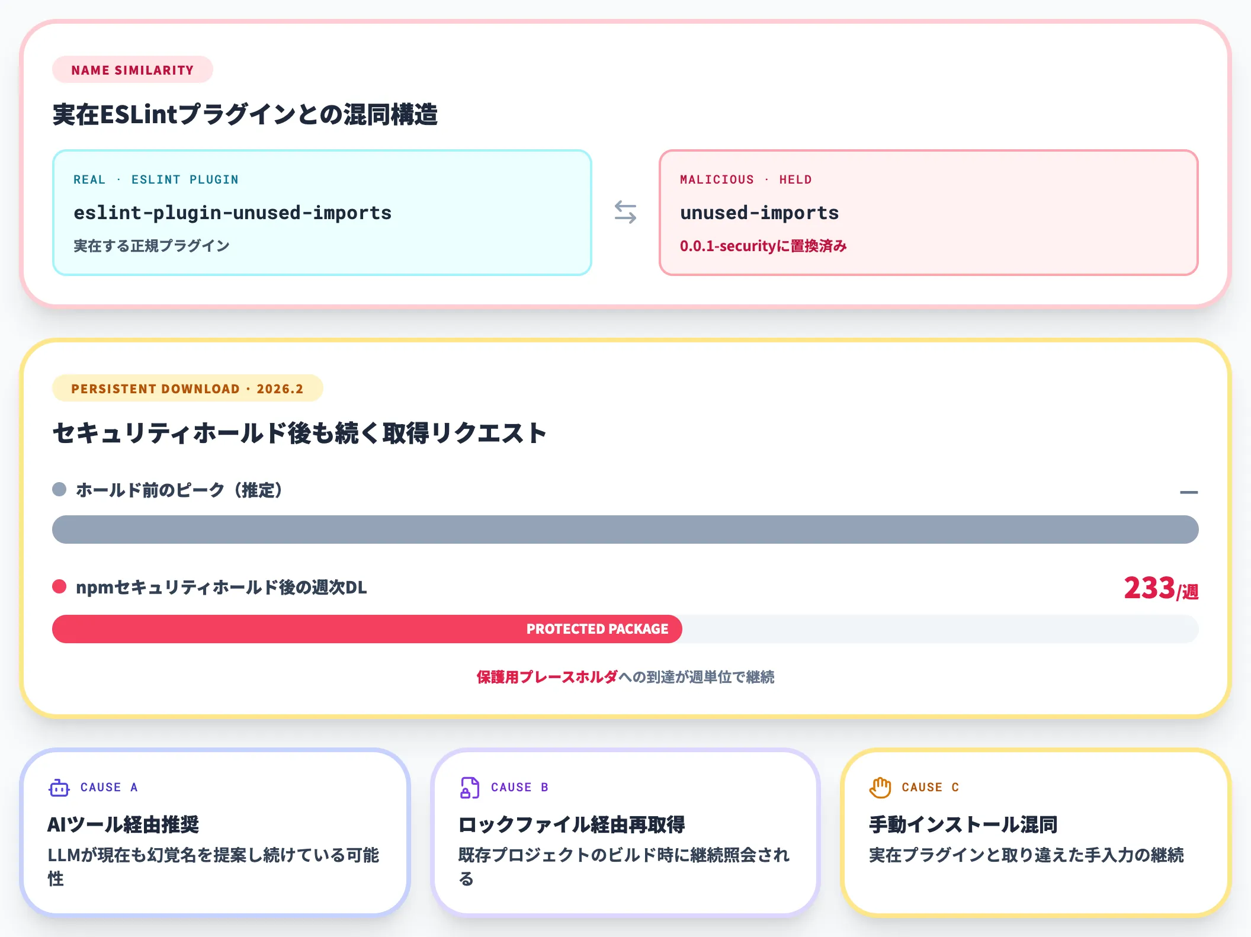The image size is (1251, 937).
Task: Click the 既存プロジェクトのビルド時に継続照会される description
Action: [x=624, y=867]
